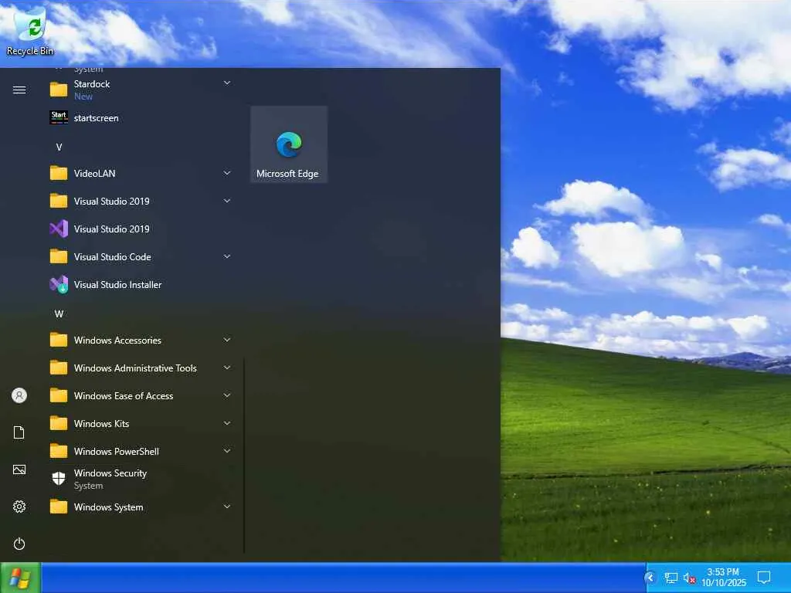
Task: Click the network status tray icon
Action: tap(671, 578)
